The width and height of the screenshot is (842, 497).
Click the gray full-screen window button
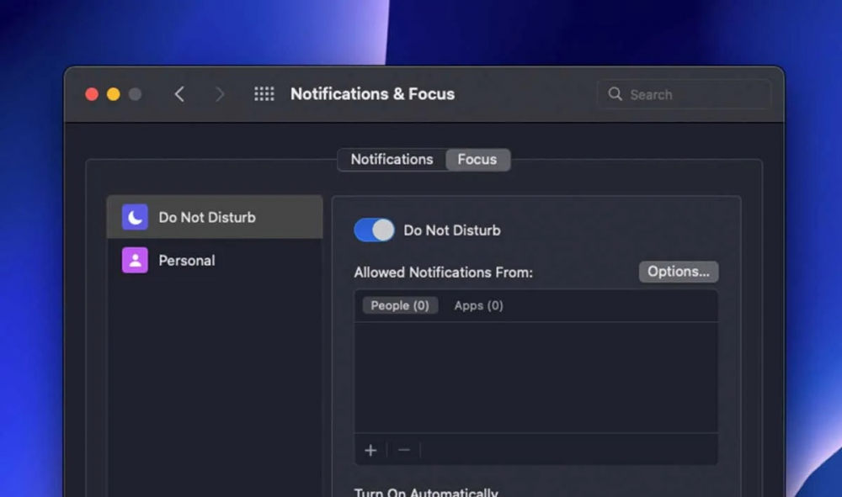click(x=135, y=94)
